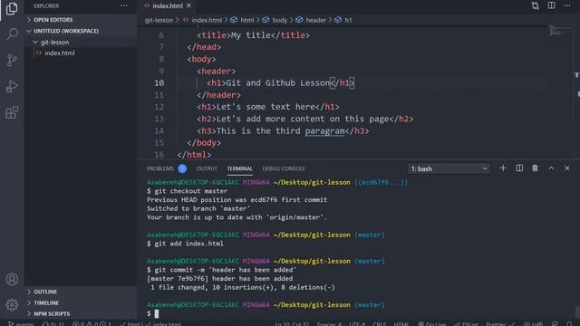Click the 'Git and Github Lesson' heading text
The width and height of the screenshot is (580, 326).
pyautogui.click(x=278, y=82)
